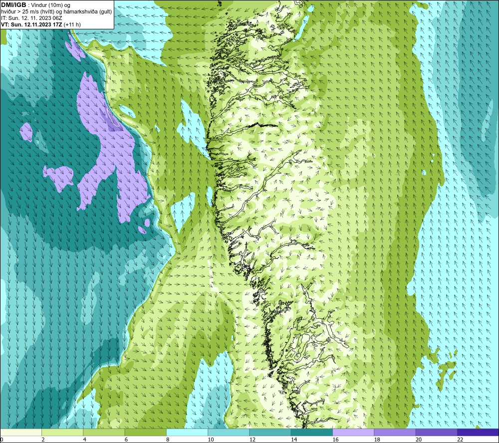Click the 'IT: Sun. 12. 11. 2023 06Z' line
The height and width of the screenshot is (443, 499).
[31, 18]
